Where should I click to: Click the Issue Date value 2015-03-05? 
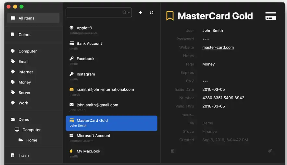pyautogui.click(x=214, y=89)
